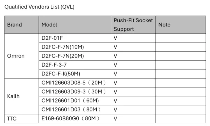Image resolution: width=210 pixels, height=126 pixels.
Task: Click the CMI126603D09-3 (30M) cell
Action: [x=75, y=92]
